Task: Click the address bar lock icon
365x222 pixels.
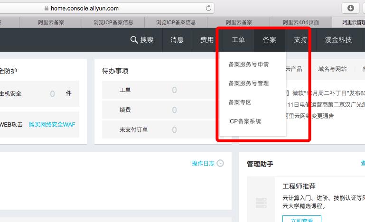Action: [x=47, y=8]
